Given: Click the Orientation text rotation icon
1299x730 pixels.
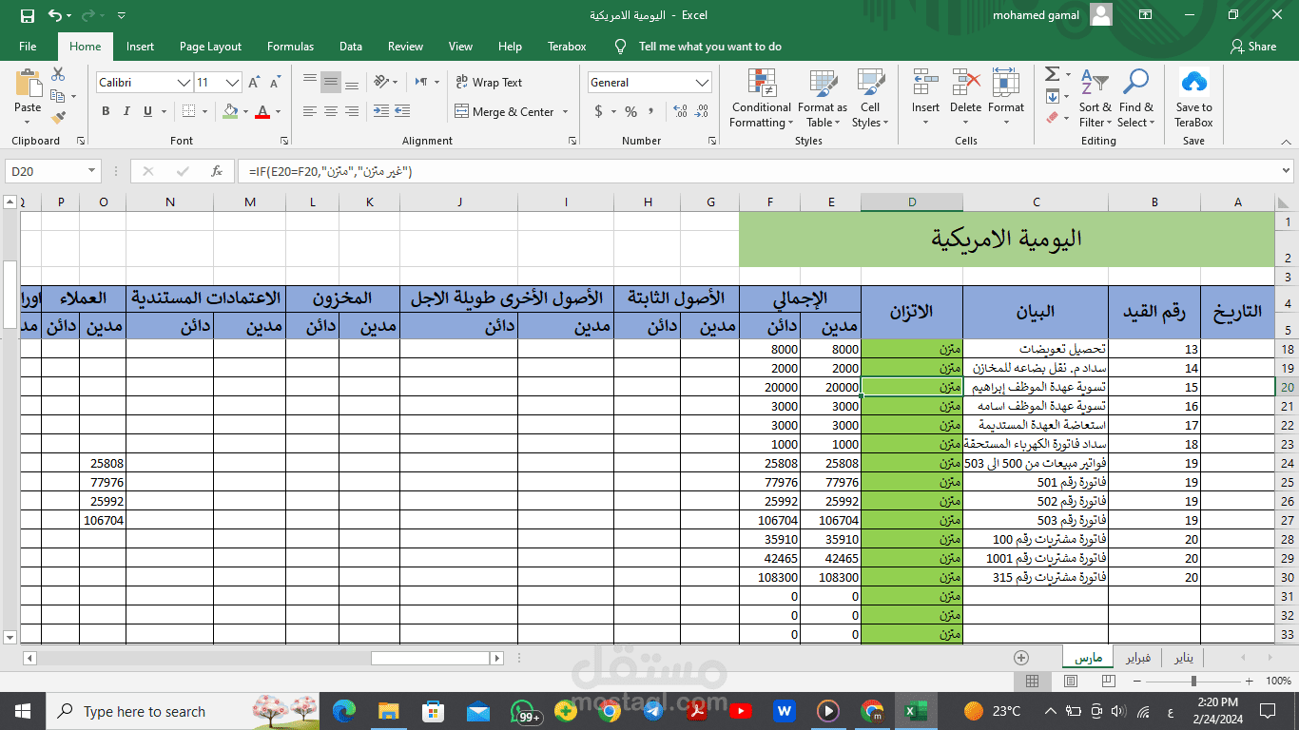Looking at the screenshot, I should click(x=381, y=83).
